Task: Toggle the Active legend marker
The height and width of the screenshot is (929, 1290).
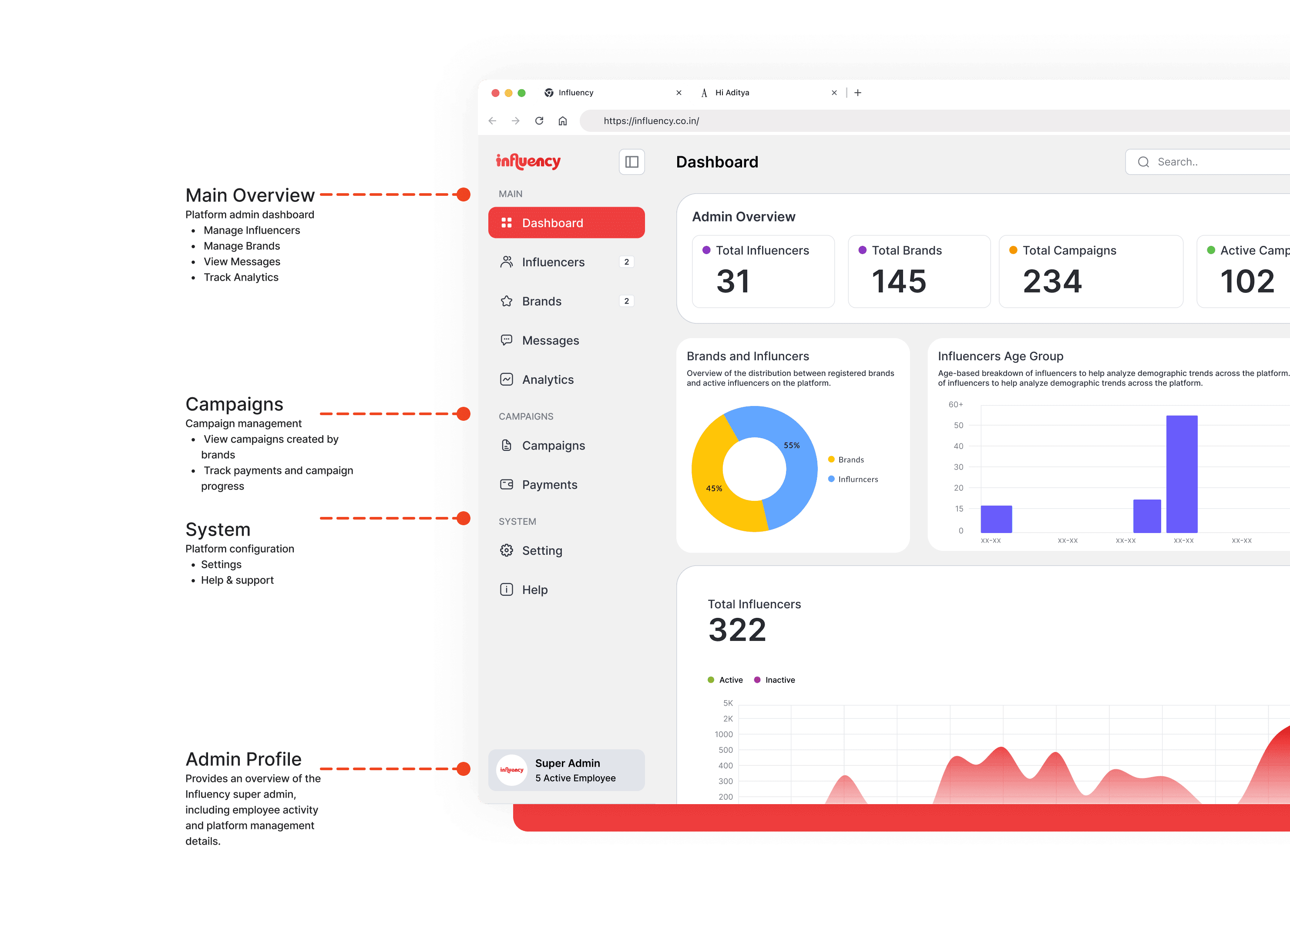Action: click(711, 680)
